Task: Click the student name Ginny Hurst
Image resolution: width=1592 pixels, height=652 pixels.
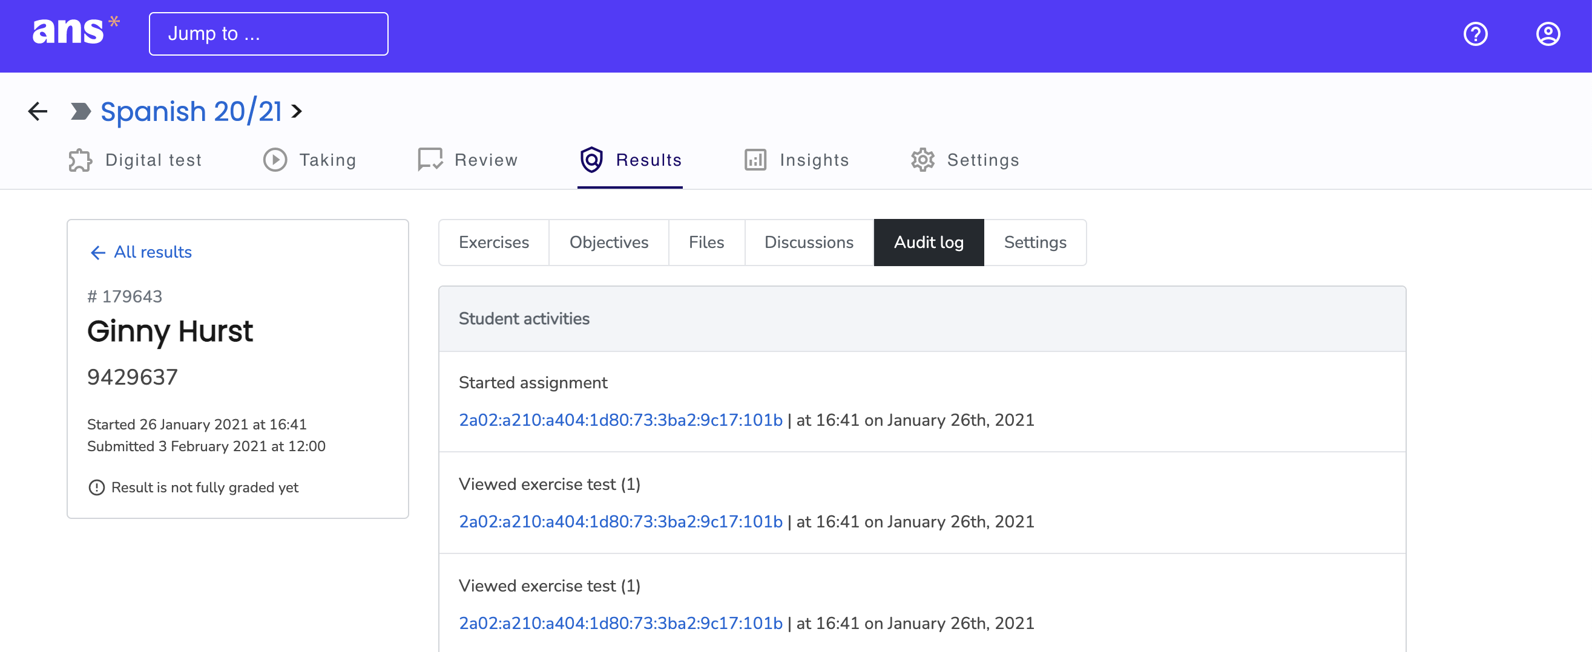Action: tap(170, 331)
